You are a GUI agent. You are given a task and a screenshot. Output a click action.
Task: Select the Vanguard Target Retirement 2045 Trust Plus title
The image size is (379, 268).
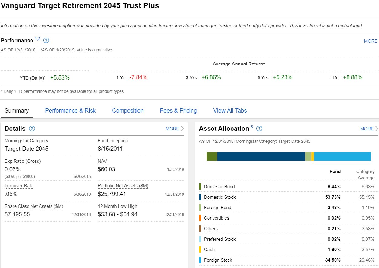tap(80, 6)
